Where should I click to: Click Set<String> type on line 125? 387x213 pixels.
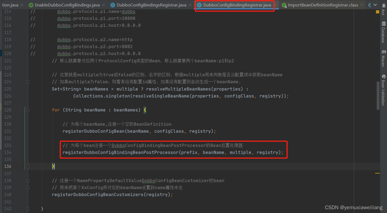(x=67, y=89)
